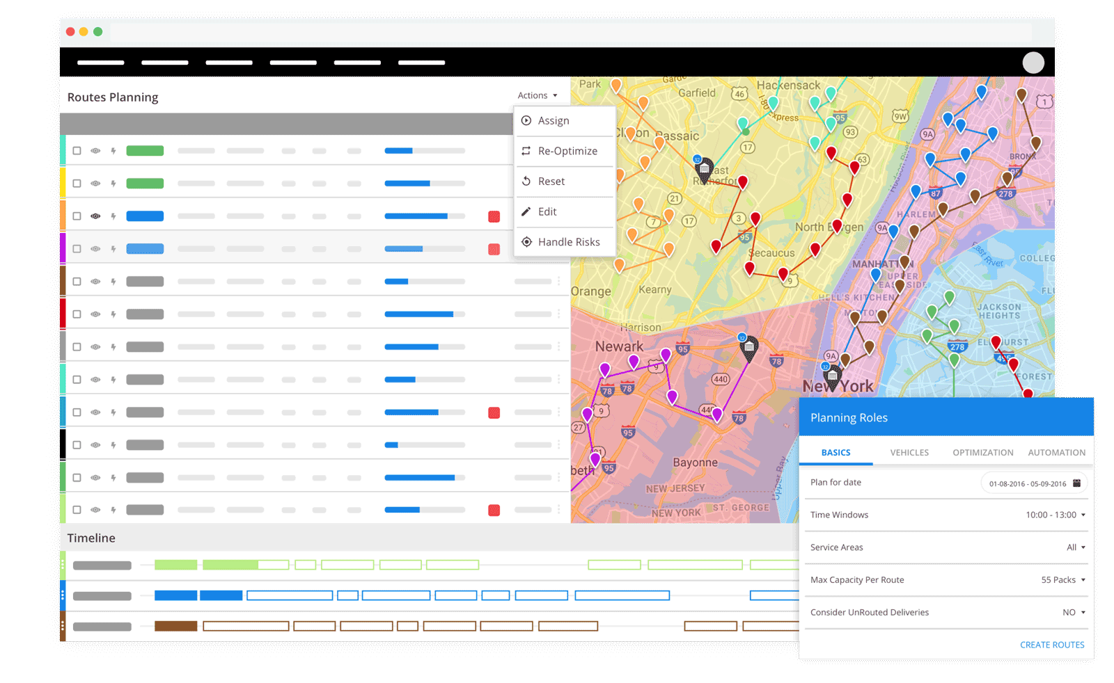Click the red risk indicator in the light-green-marked row
This screenshot has height=683, width=1114.
coord(494,511)
